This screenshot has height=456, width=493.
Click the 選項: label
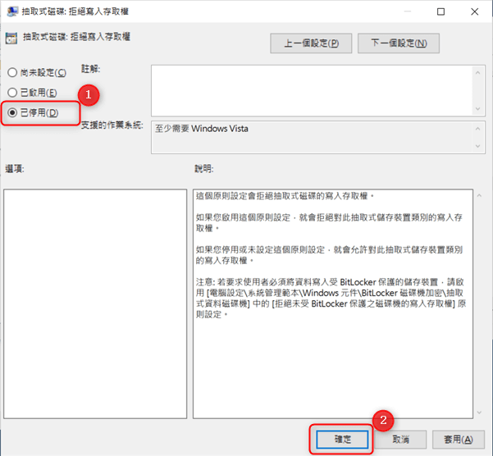(x=15, y=169)
